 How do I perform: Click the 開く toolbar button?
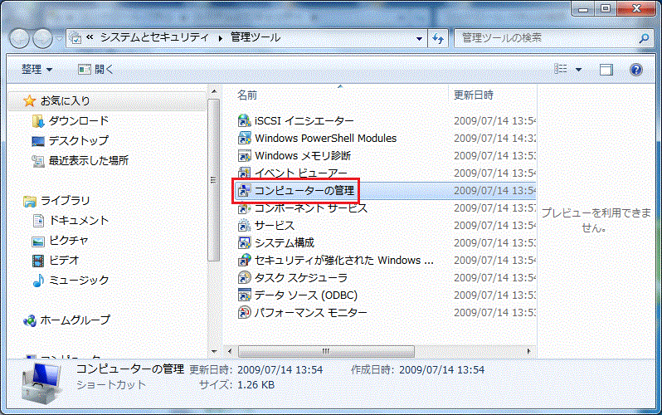(x=96, y=70)
